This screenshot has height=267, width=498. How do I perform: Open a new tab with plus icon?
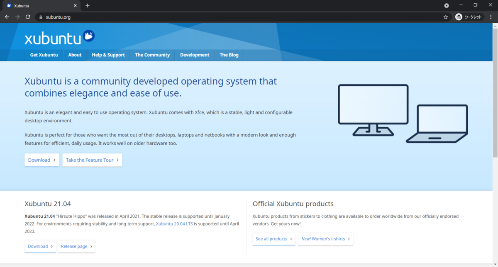88,6
